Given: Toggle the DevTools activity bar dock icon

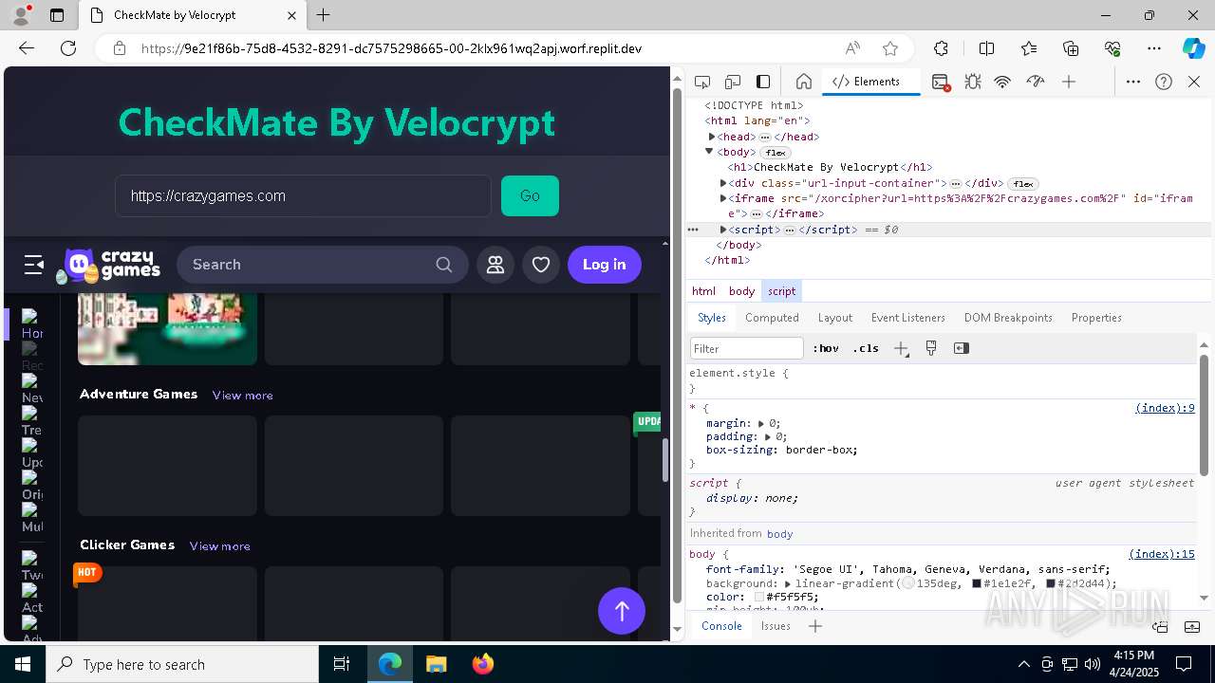Looking at the screenshot, I should 763,82.
